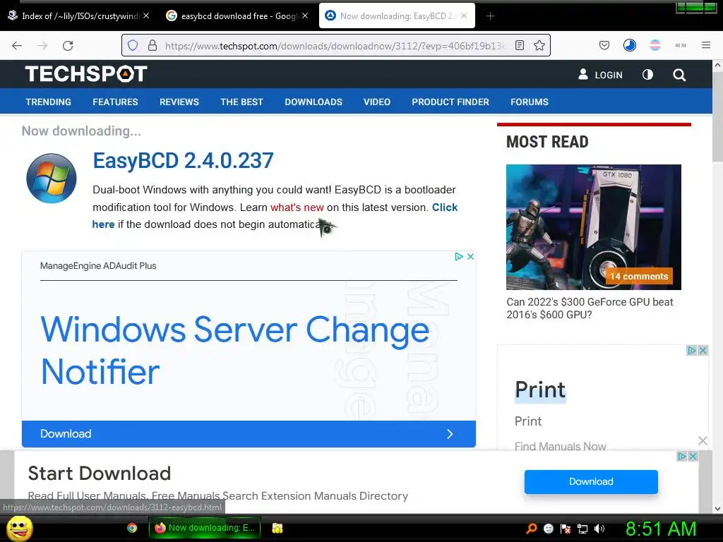Open the GTX 1080 article thumbnail
The image size is (723, 542).
click(x=593, y=227)
